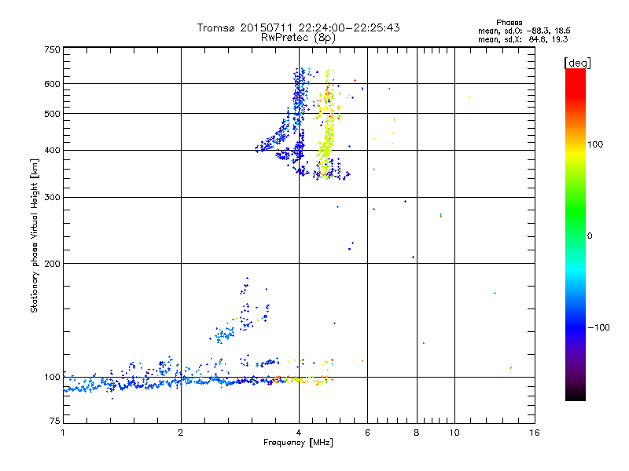The image size is (629, 471).
Task: Click the x-axis label '2'
Action: pyautogui.click(x=181, y=433)
